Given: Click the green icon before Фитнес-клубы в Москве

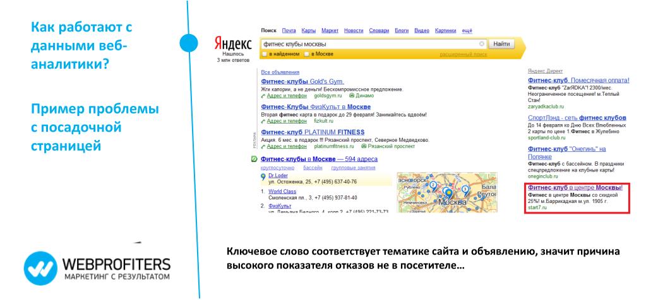Looking at the screenshot, I should click(x=254, y=159).
